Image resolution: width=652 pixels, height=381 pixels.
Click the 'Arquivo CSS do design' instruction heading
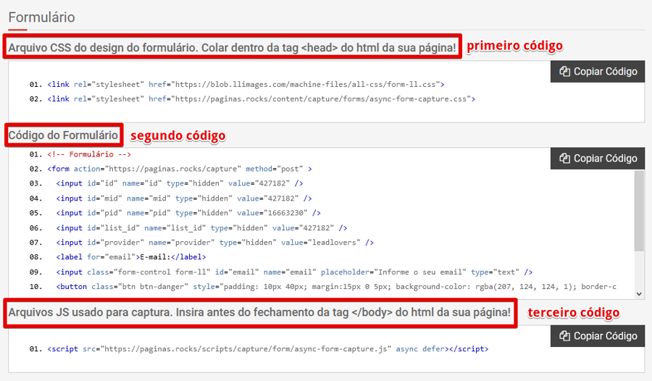point(232,49)
